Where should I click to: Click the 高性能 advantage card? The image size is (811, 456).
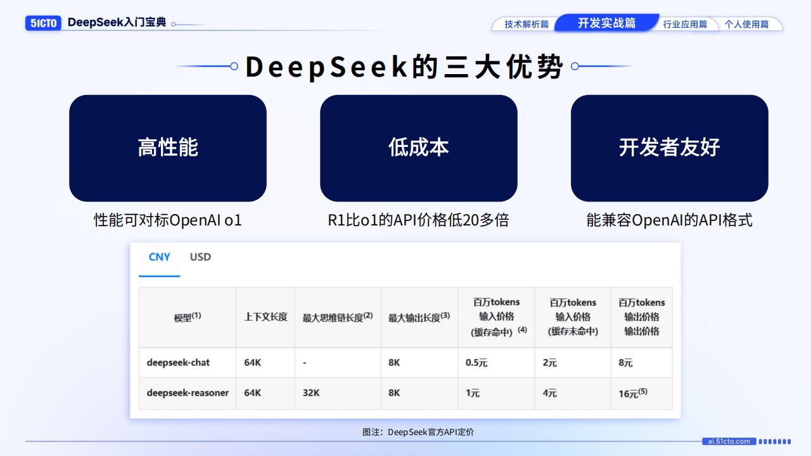point(168,148)
